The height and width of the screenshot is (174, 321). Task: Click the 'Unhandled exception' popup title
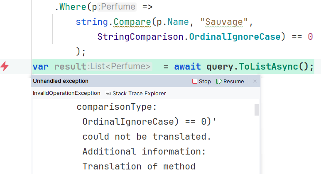click(61, 81)
